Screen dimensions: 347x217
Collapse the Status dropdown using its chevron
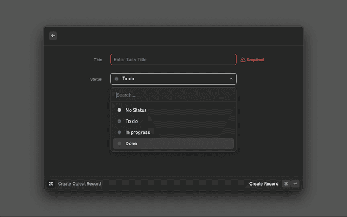[x=231, y=79]
